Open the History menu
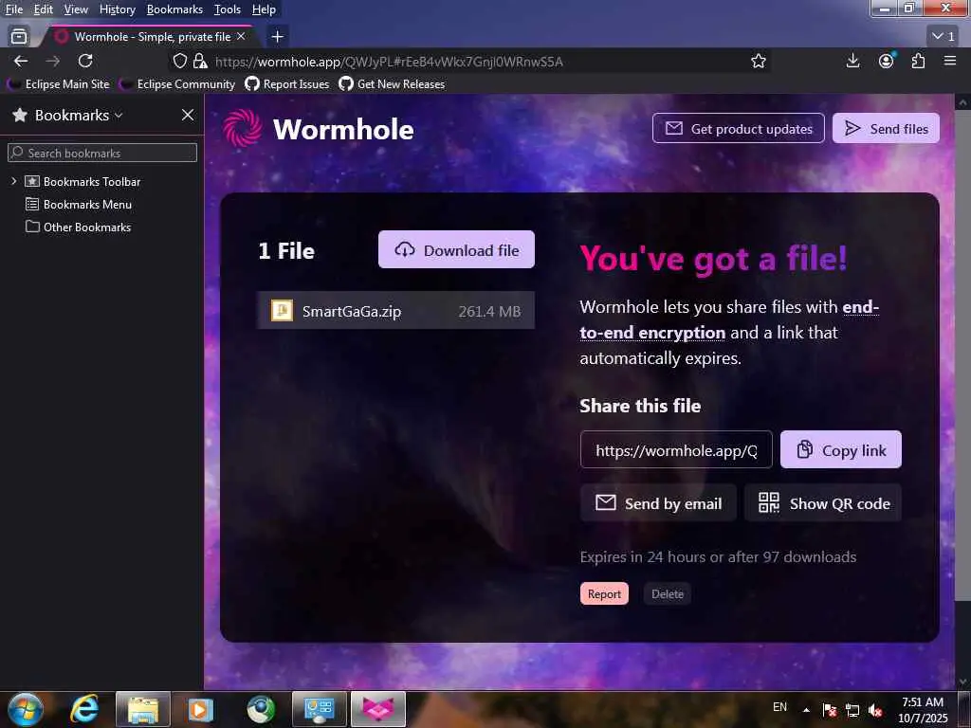971x728 pixels. tap(117, 9)
